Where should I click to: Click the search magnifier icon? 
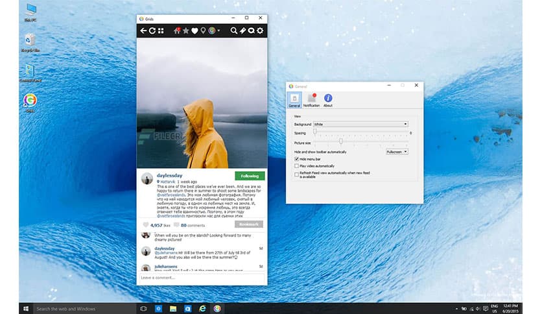234,30
